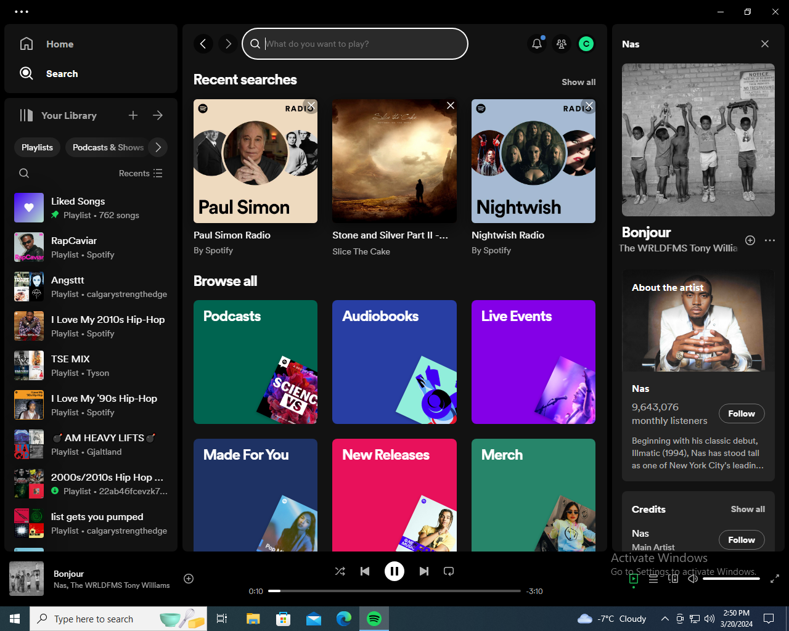Toggle shuffle playback
The height and width of the screenshot is (631, 789).
[340, 571]
